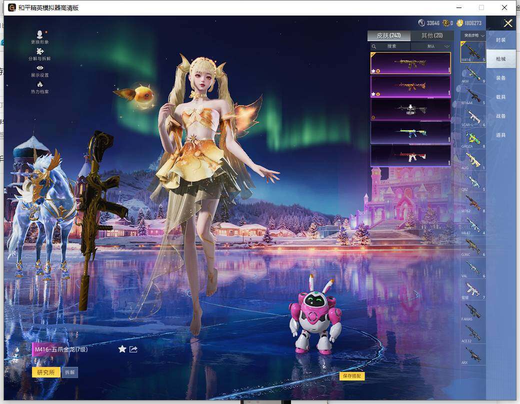520x404 pixels.
Task: Click the emulator app icon in title bar
Action: 12,8
